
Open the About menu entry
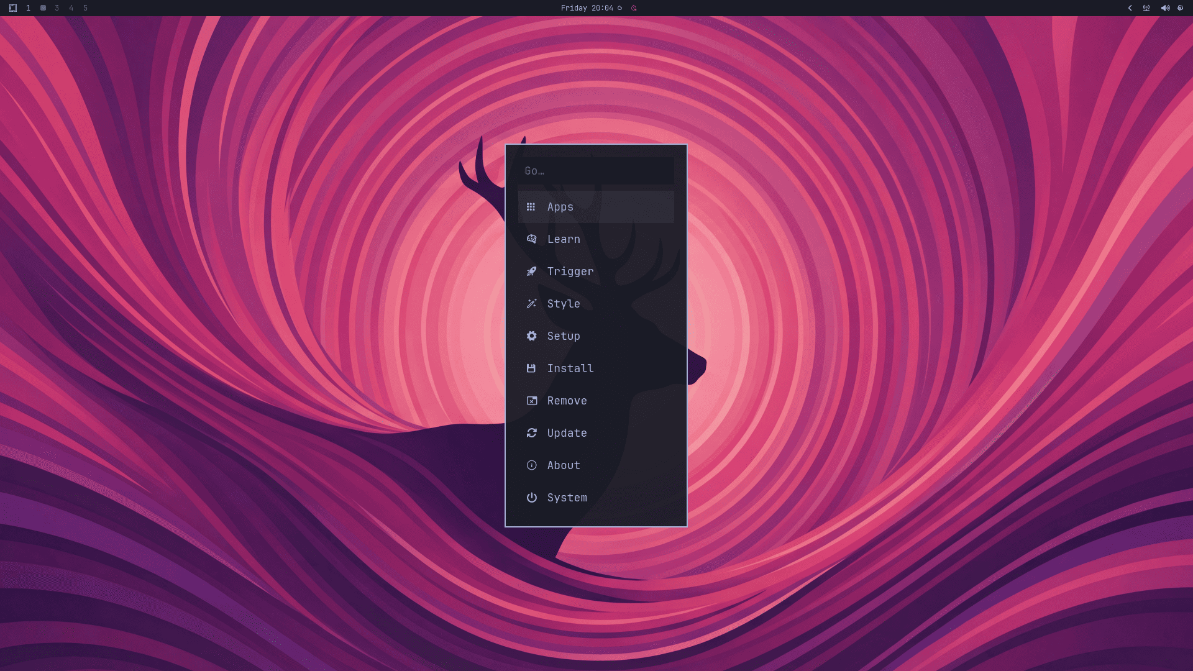tap(596, 465)
